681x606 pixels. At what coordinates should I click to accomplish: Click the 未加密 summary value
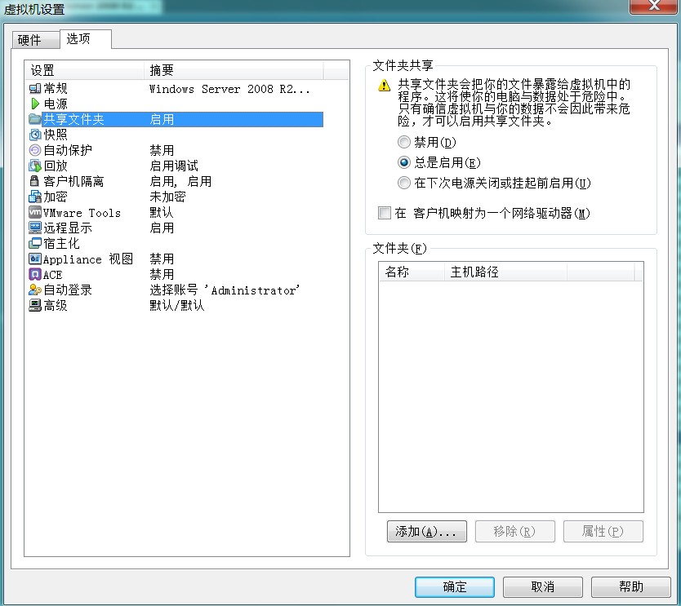[167, 197]
